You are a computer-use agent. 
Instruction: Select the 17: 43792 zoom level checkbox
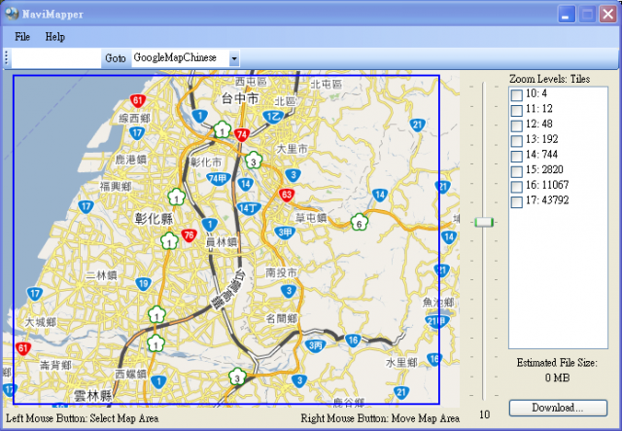[x=516, y=201]
